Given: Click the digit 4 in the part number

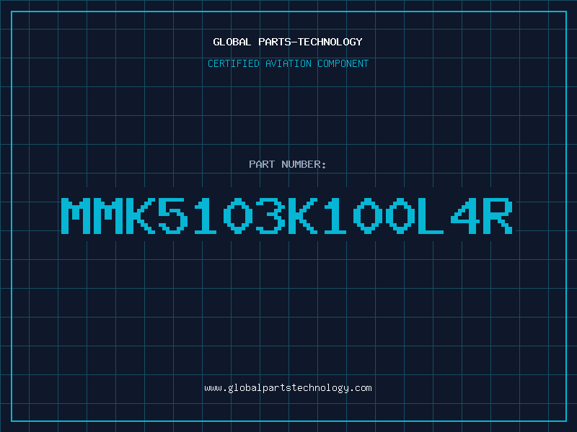Looking at the screenshot, I should (465, 215).
